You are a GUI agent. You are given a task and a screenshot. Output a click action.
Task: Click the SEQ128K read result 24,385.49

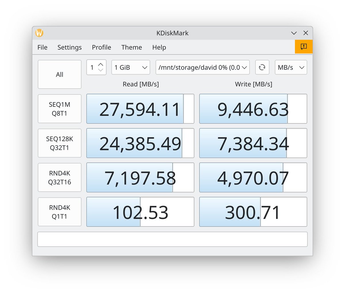coord(140,143)
